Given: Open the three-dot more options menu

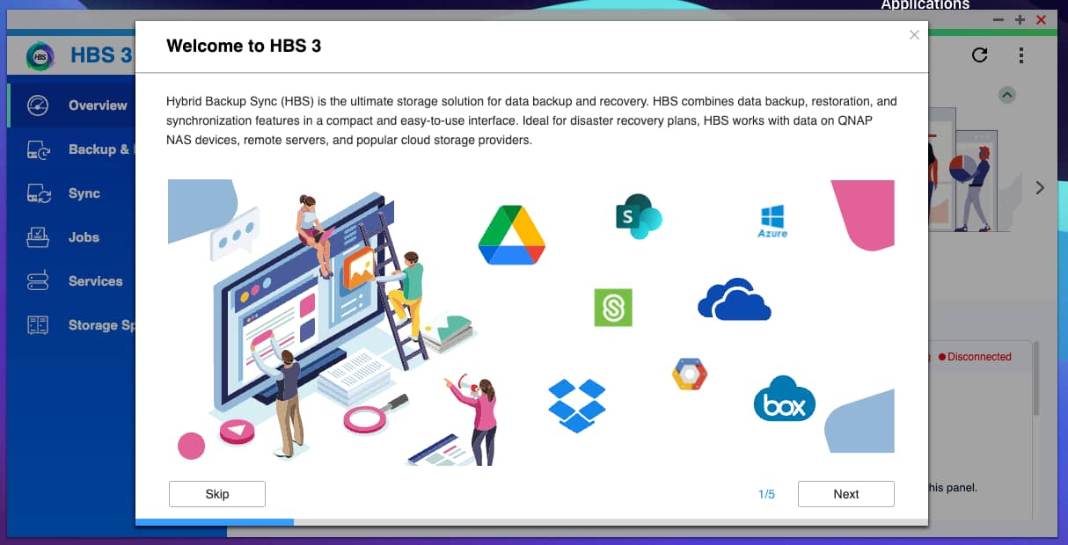Looking at the screenshot, I should point(1021,55).
